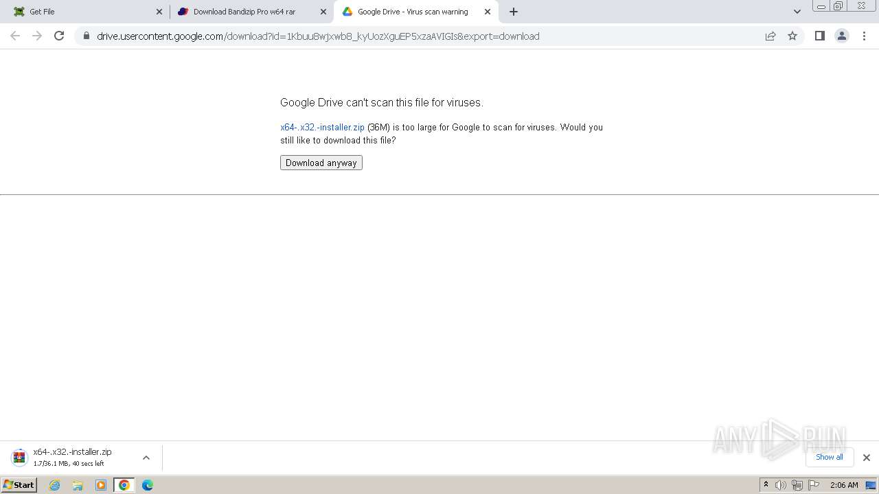
Task: Close the downloads bar
Action: (866, 458)
